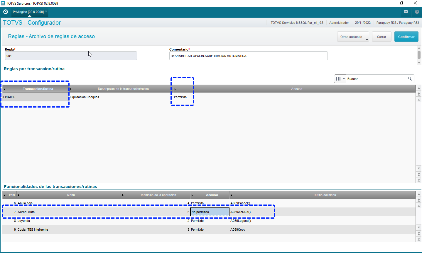This screenshot has height=253, width=422.
Task: Select the Acred. Auto. row
Action: pos(209,212)
